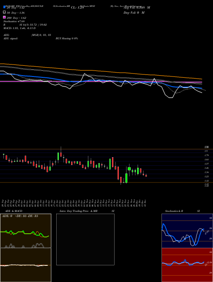Click the 'Stochastics & R' panel title
Image resolution: width=213 pixels, height=282 pixels.
[174, 211]
